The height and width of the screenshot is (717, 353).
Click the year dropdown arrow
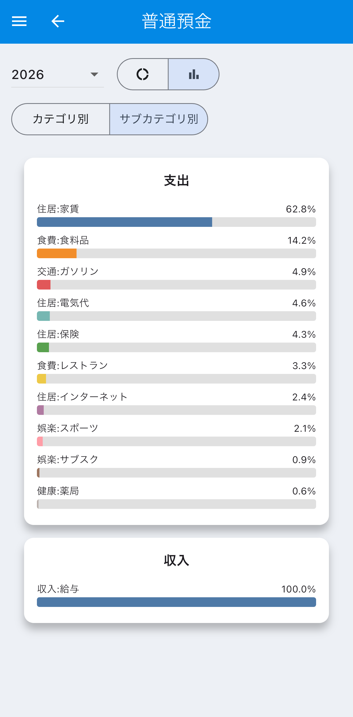tap(94, 75)
